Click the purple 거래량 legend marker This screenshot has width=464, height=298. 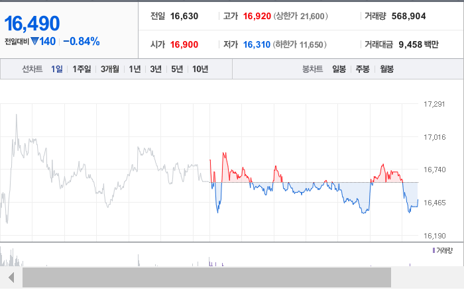[x=434, y=251]
